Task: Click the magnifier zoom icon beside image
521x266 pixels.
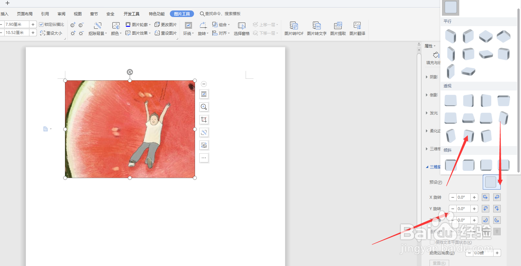Action: 204,107
